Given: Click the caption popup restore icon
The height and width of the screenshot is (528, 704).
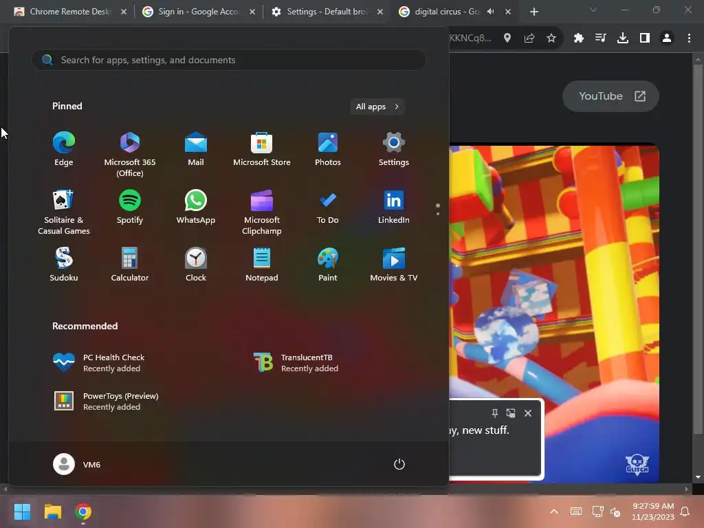Looking at the screenshot, I should pos(511,413).
